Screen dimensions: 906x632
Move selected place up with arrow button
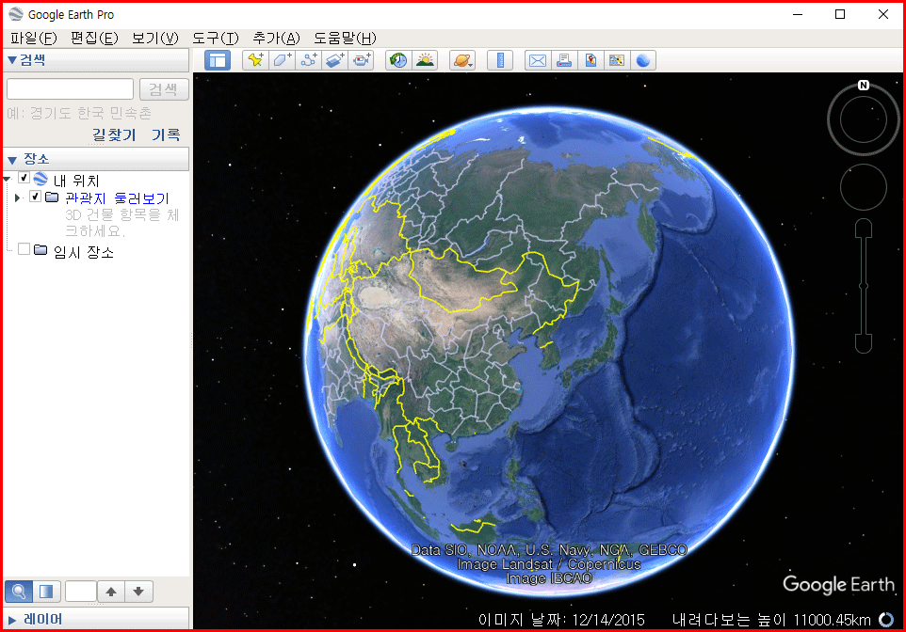[111, 592]
